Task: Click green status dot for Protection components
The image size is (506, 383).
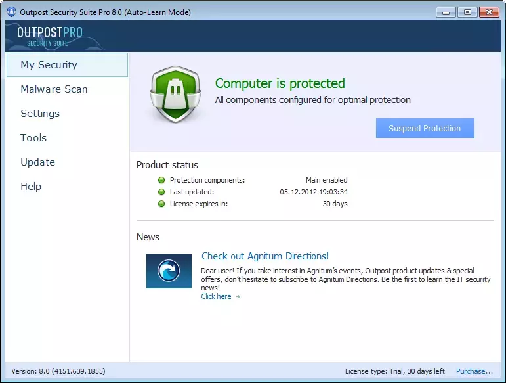Action: (161, 180)
